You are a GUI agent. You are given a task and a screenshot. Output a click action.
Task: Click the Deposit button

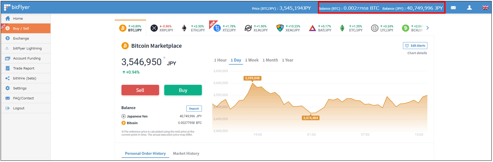[x=194, y=109]
